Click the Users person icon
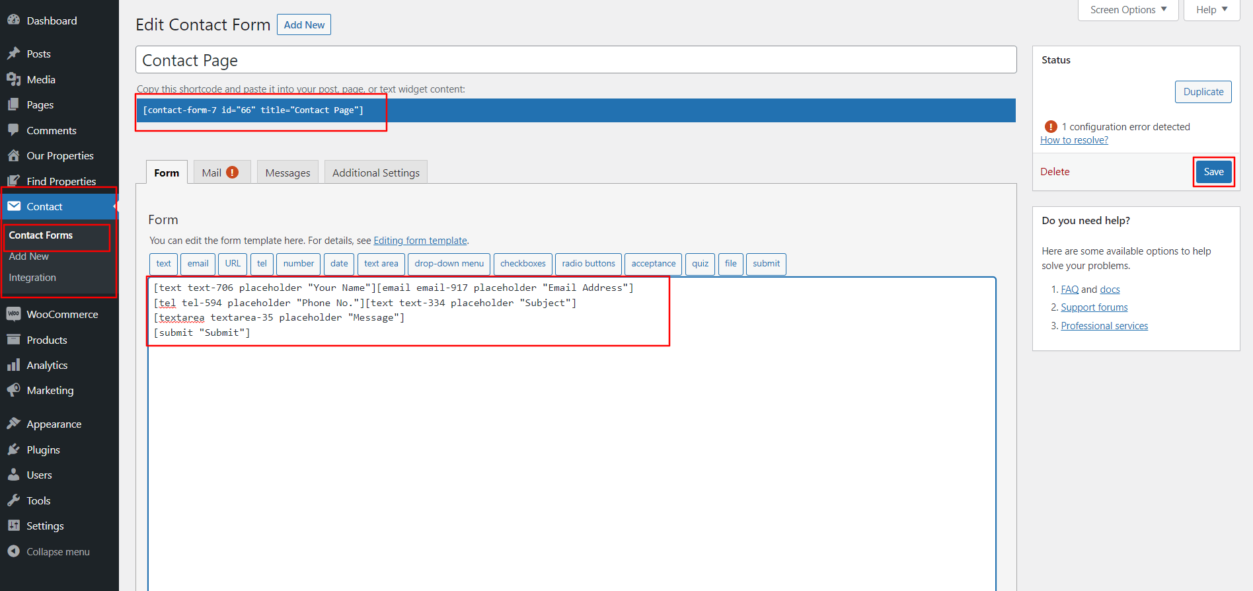This screenshot has width=1253, height=591. (x=13, y=475)
